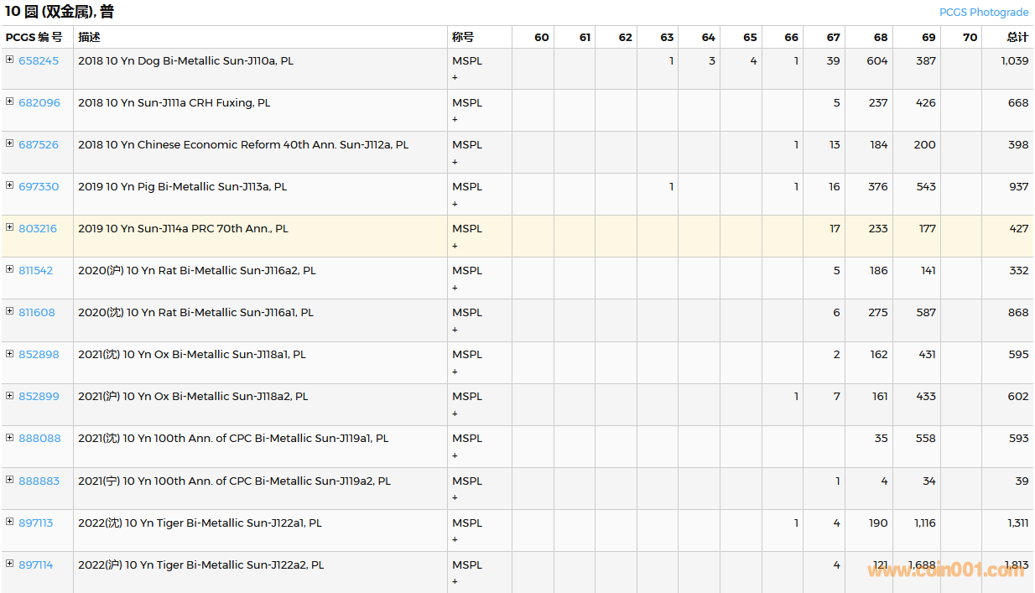Open PCGS Photograde link

tap(983, 13)
